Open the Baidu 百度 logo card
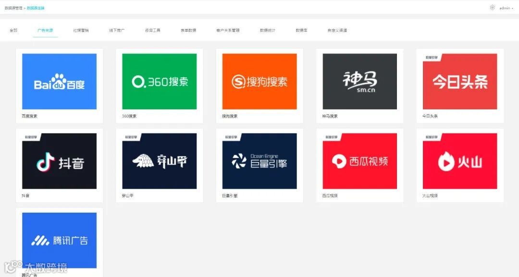The height and width of the screenshot is (277, 519). [x=59, y=81]
